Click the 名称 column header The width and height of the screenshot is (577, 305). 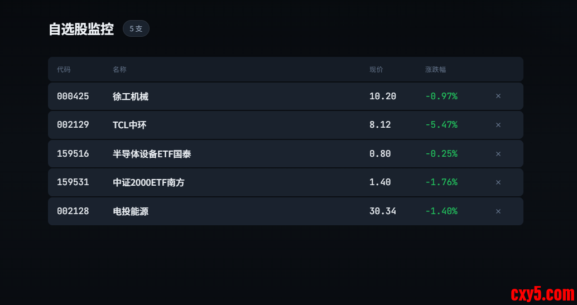(119, 70)
